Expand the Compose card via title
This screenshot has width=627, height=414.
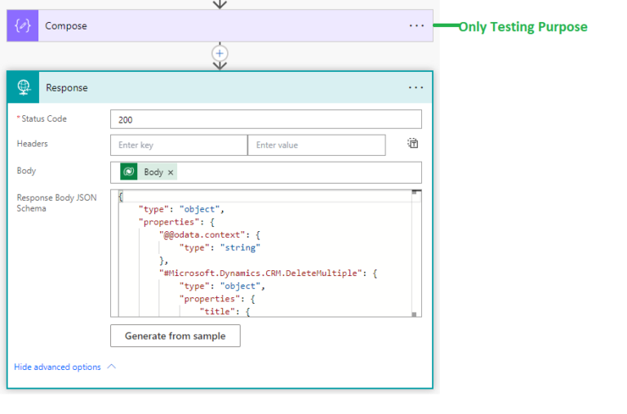(x=66, y=26)
